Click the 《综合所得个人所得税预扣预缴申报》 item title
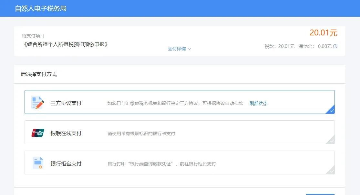The image size is (360, 195). coord(66,44)
